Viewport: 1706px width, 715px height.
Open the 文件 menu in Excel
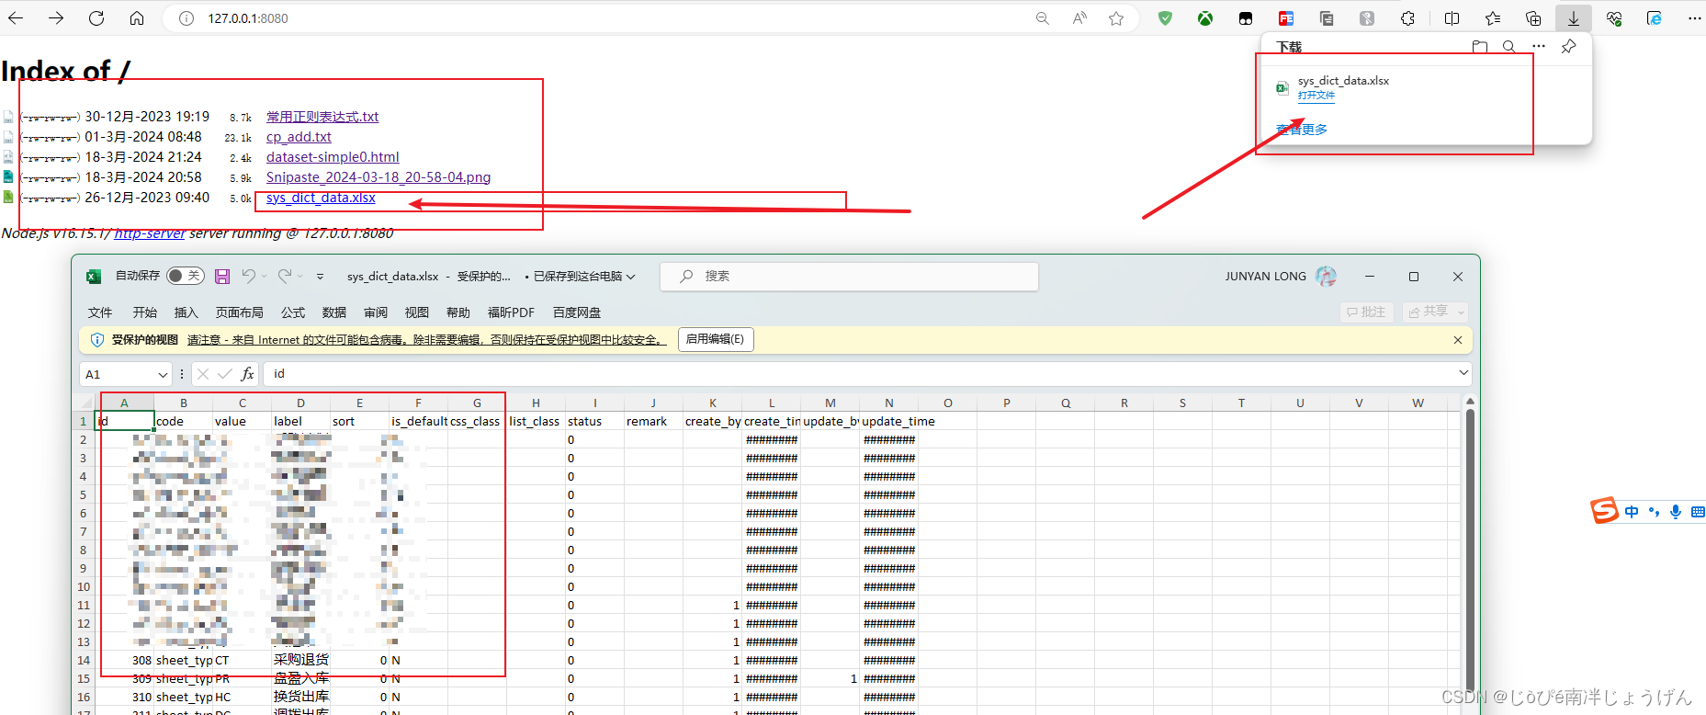tap(100, 312)
